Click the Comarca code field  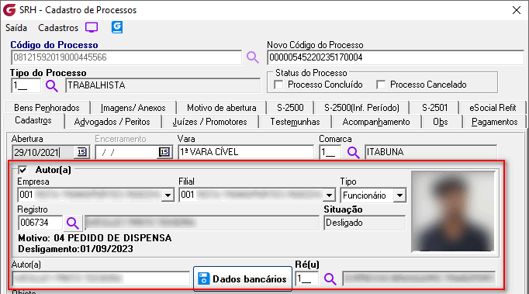(x=330, y=152)
